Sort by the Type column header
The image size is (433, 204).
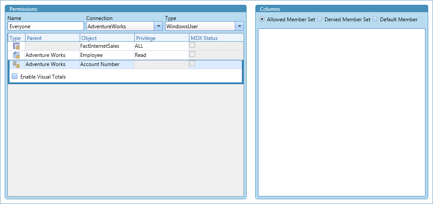[x=16, y=38]
